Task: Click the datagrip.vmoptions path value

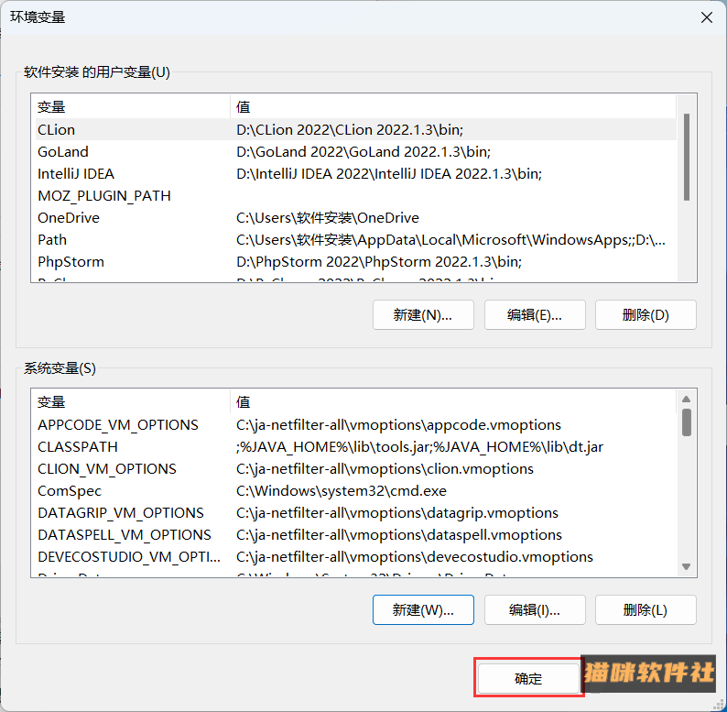Action: [x=396, y=513]
